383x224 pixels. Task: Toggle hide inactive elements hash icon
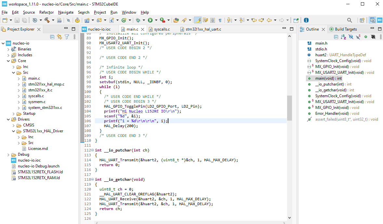[x=373, y=37]
